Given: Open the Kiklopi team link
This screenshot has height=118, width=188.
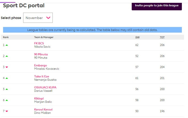Looking at the screenshot, I should 39,98.
